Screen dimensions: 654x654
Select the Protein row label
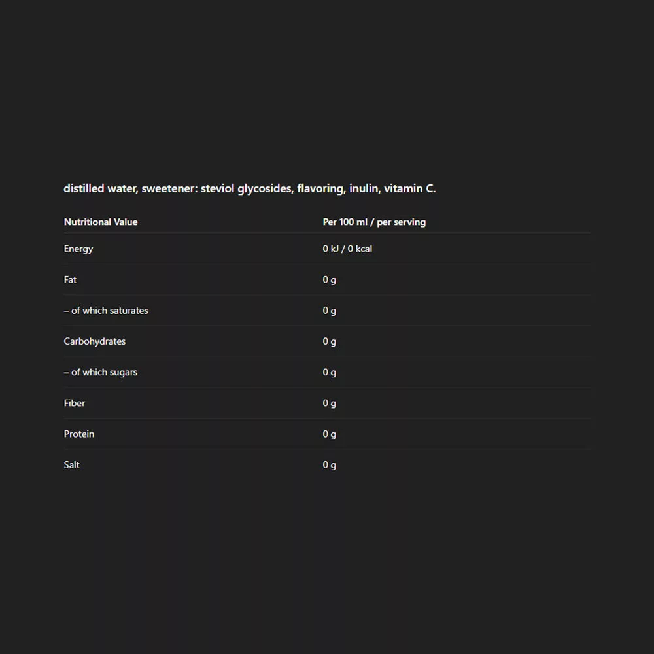tap(79, 434)
